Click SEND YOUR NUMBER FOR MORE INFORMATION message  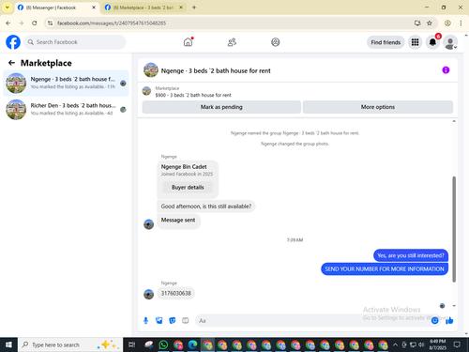coord(385,268)
